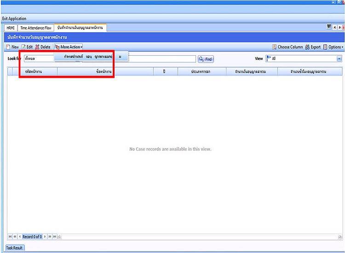This screenshot has height=253, width=345.
Task: Click the Choose Column icon
Action: (274, 47)
